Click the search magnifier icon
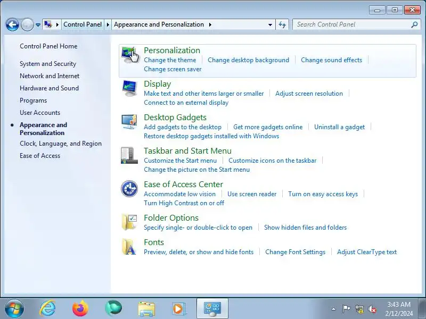The height and width of the screenshot is (319, 426). click(x=414, y=24)
